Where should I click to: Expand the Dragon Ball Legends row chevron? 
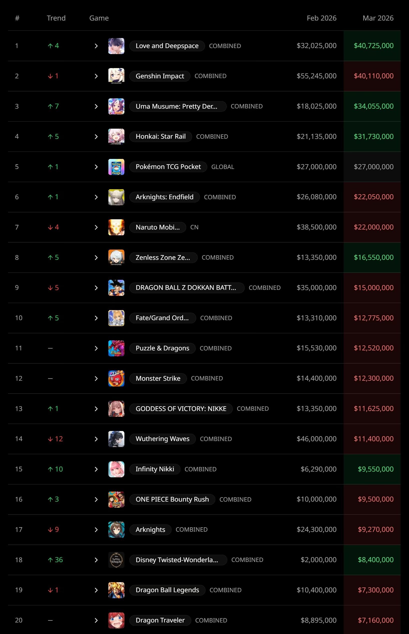pyautogui.click(x=96, y=590)
